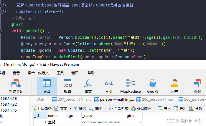
Task: Switch to the Objects (对象) tab
Action: tap(40, 100)
